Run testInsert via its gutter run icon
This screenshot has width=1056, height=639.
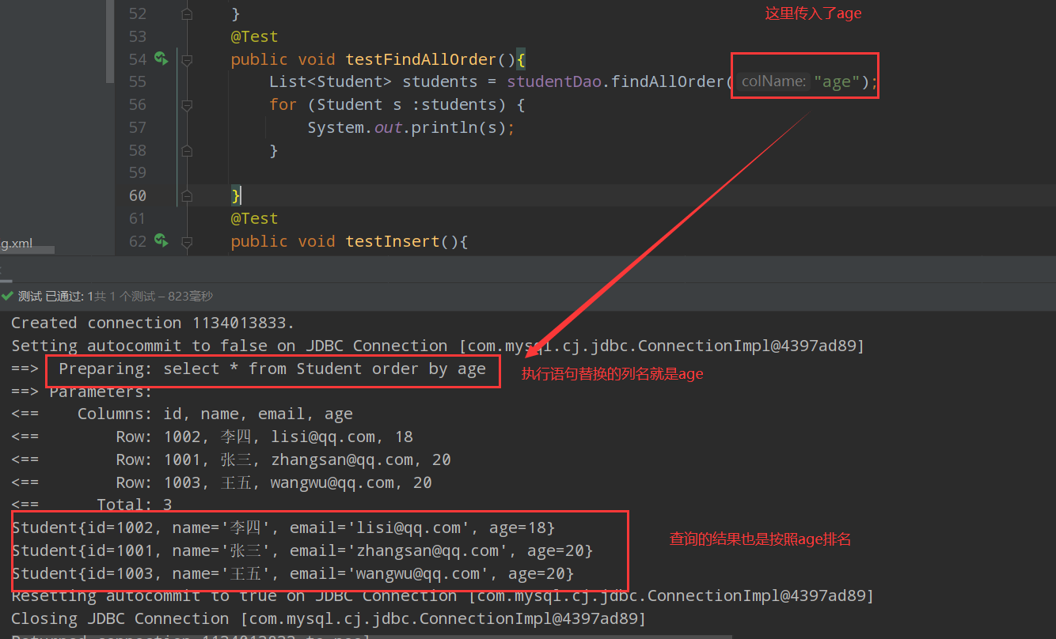pyautogui.click(x=161, y=240)
